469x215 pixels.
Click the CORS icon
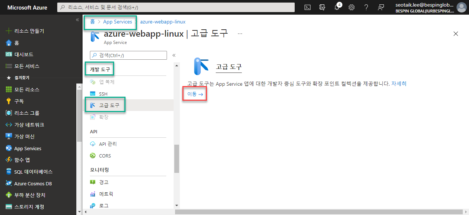pos(93,156)
